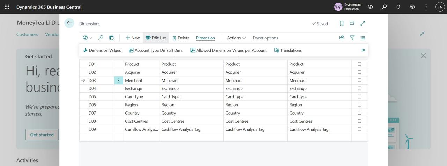Go back with the arrow button
The height and width of the screenshot is (166, 447).
(69, 23)
